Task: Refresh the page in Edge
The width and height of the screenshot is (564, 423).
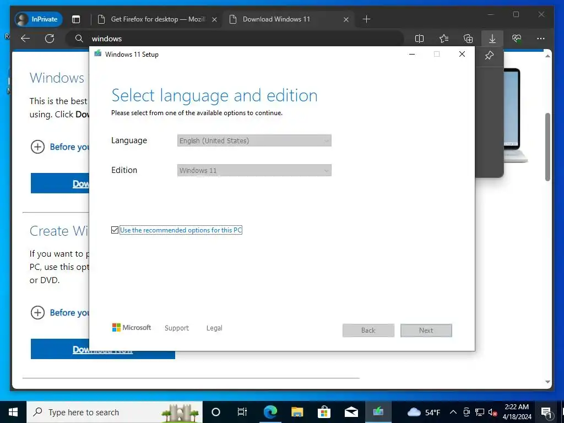Action: click(x=50, y=39)
